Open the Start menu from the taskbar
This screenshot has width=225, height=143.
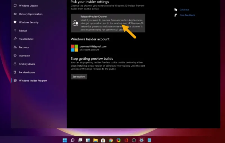click(65, 140)
